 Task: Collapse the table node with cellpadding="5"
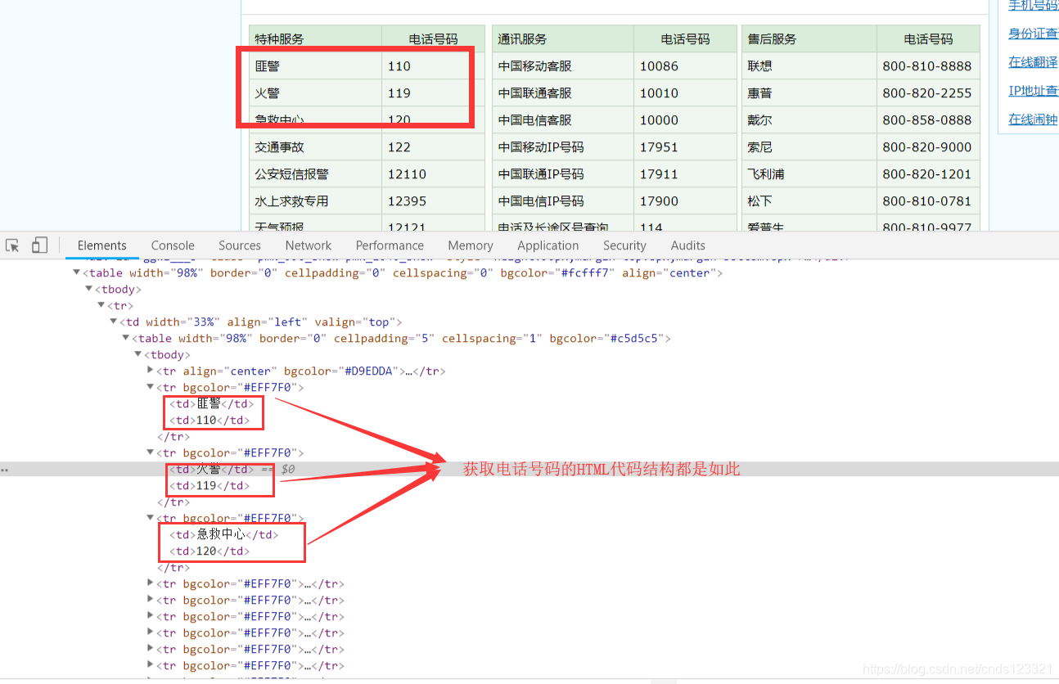pyautogui.click(x=126, y=338)
